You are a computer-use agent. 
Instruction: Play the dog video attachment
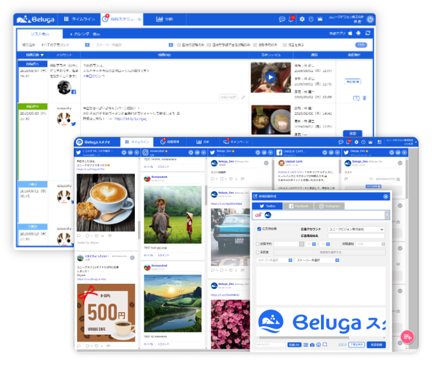coord(270,77)
